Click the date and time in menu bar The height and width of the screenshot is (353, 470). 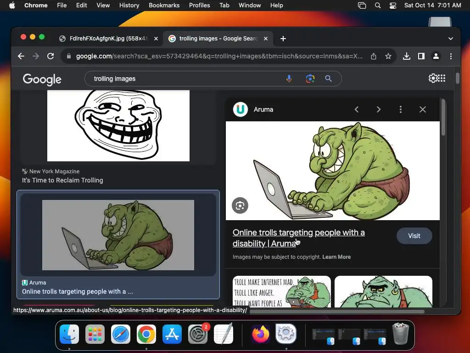432,6
